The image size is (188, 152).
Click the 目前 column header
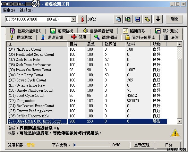(76, 44)
